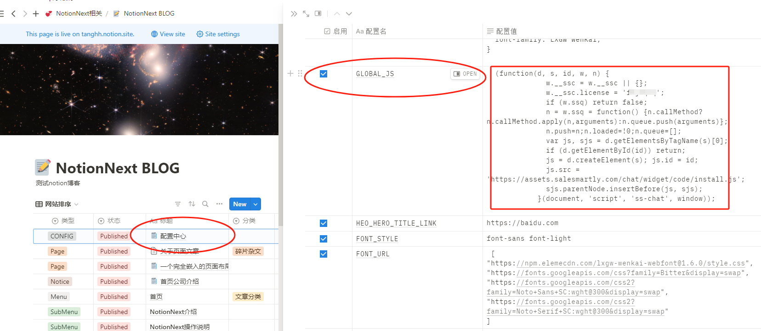
Task: Click the FONT_STYLE config name
Action: click(377, 239)
